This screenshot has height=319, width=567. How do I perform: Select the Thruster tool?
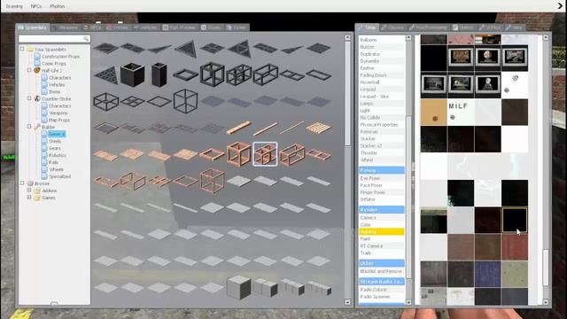(x=382, y=152)
